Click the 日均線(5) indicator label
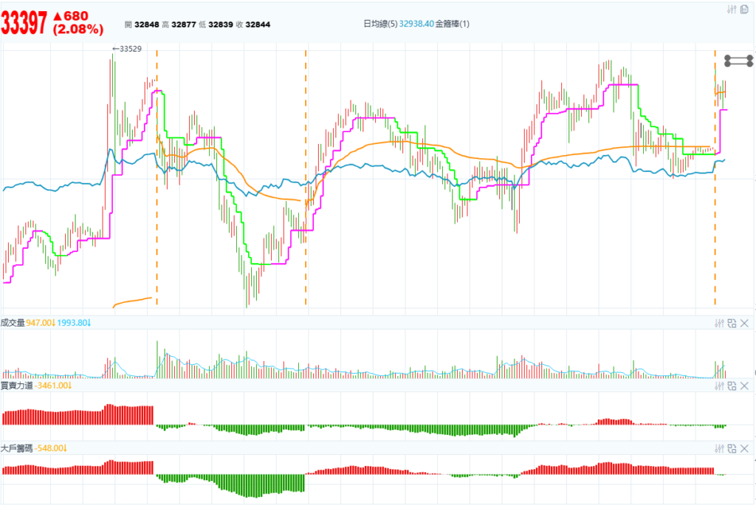Image resolution: width=756 pixels, height=520 pixels. pyautogui.click(x=380, y=24)
